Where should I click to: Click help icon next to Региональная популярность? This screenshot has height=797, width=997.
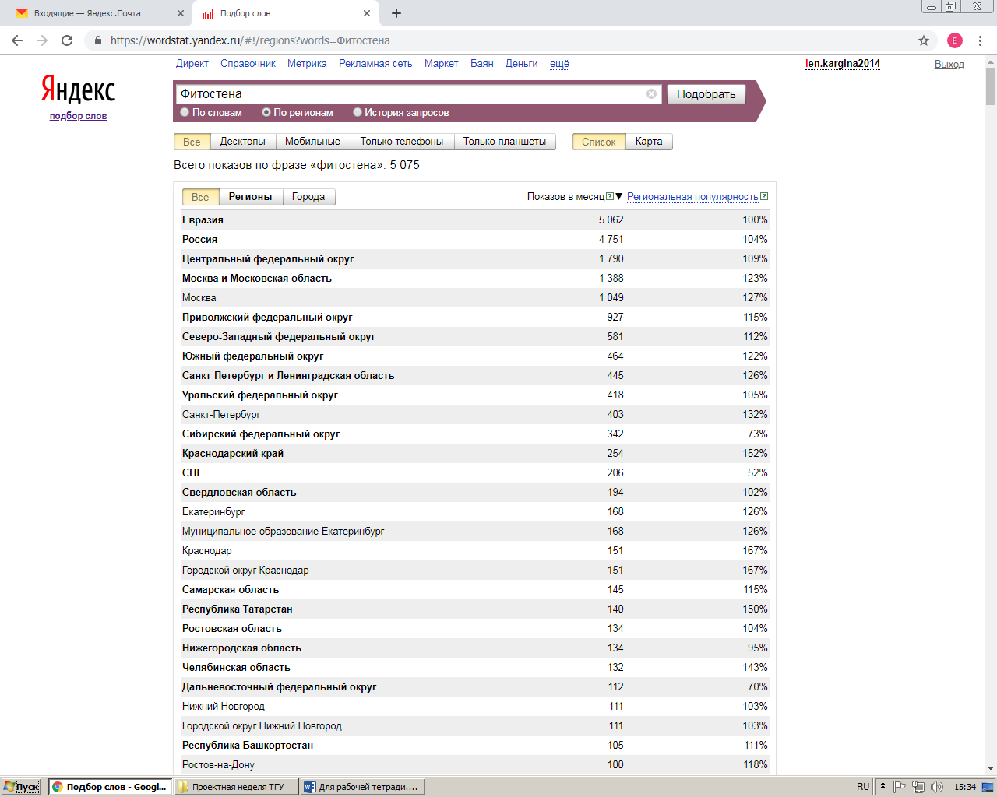coord(764,197)
